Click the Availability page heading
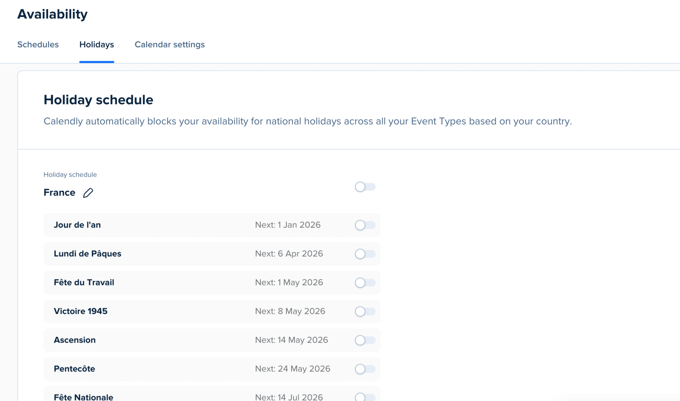Viewport: 680px width, 401px height. (52, 14)
